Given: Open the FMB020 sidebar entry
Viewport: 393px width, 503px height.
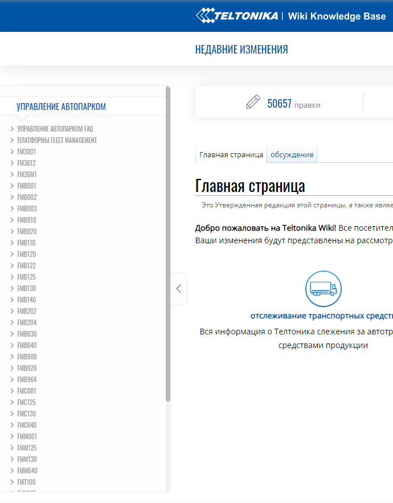Looking at the screenshot, I should pos(27,231).
